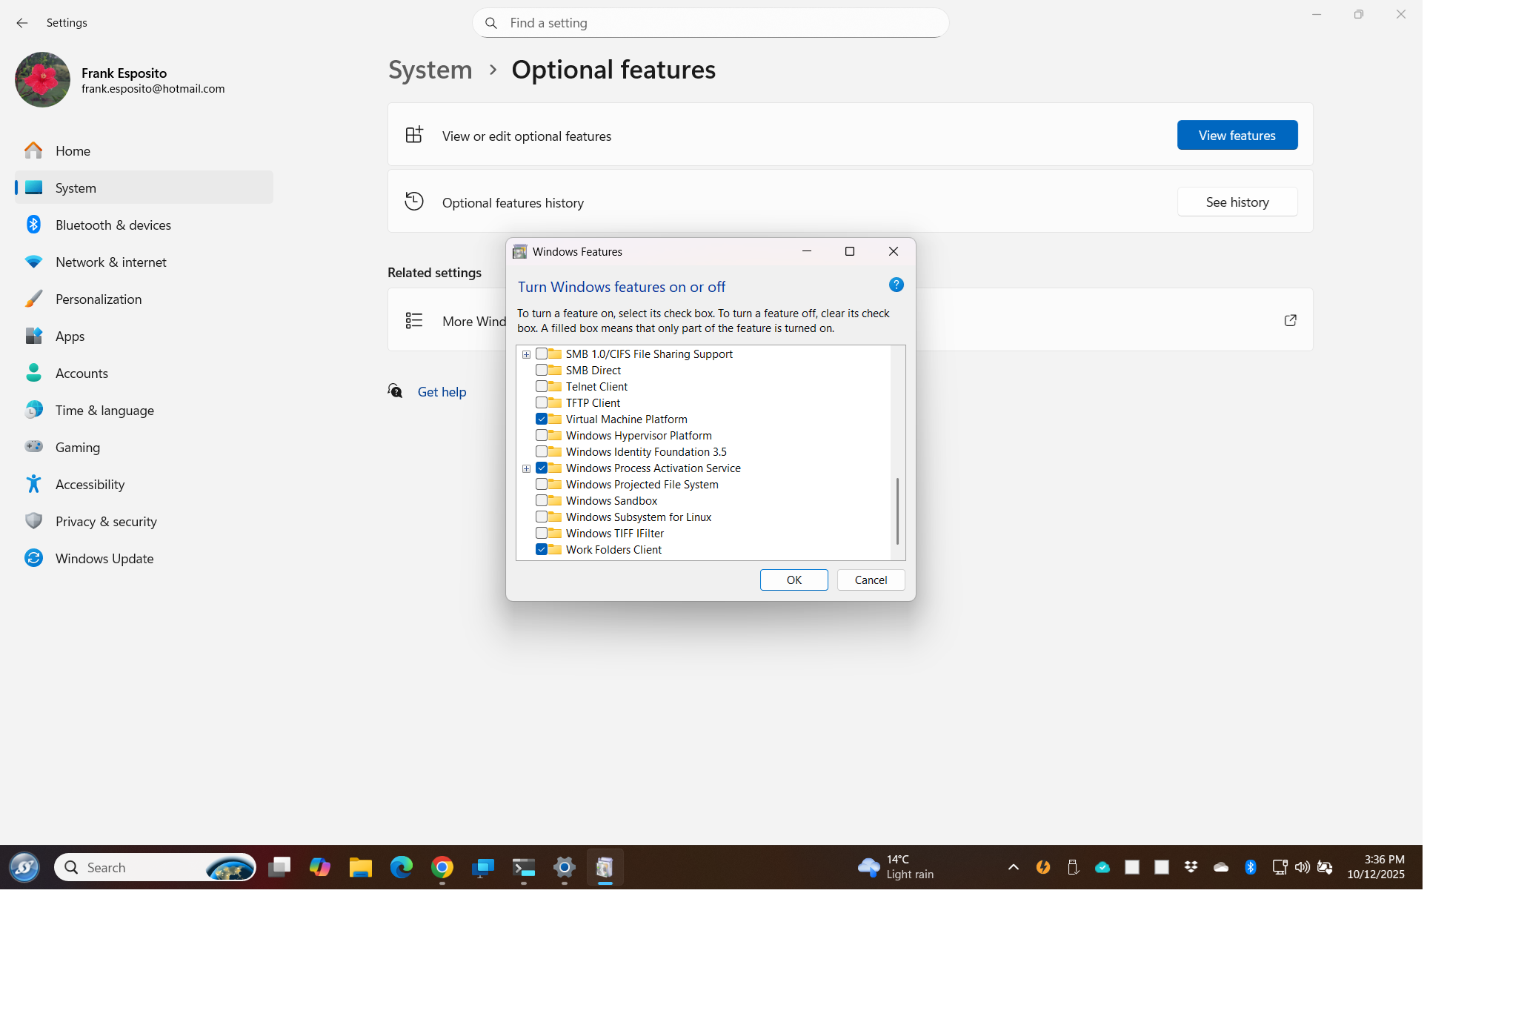The width and height of the screenshot is (1527, 1022).
Task: Click System in the breadcrumb
Action: coord(430,70)
